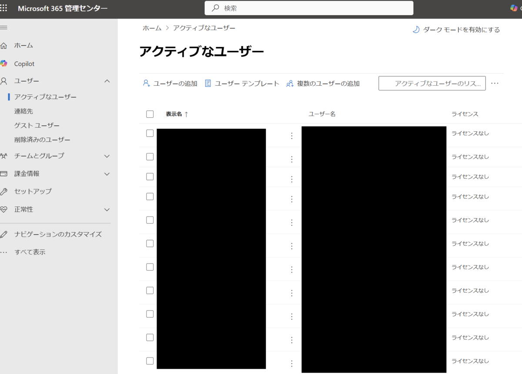Open 連絡先 in sidebar
522x374 pixels.
pyautogui.click(x=23, y=111)
